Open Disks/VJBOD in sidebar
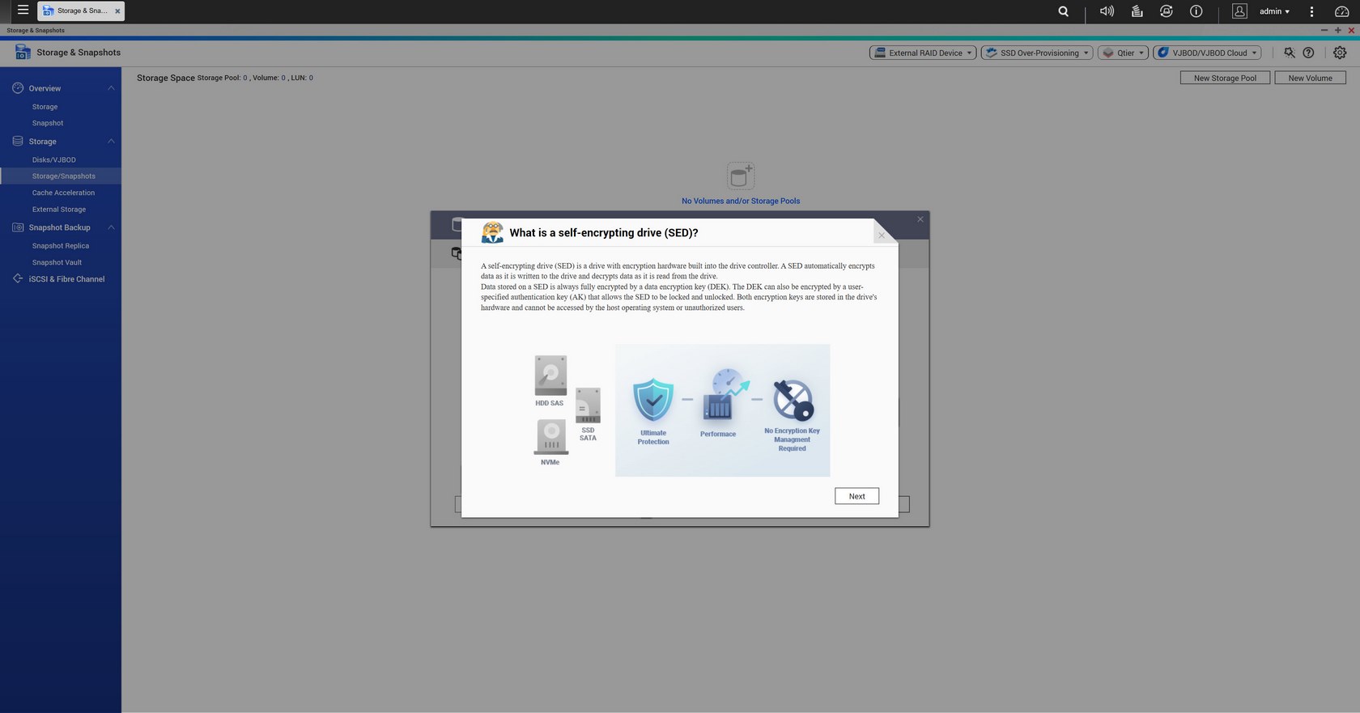 pyautogui.click(x=54, y=160)
